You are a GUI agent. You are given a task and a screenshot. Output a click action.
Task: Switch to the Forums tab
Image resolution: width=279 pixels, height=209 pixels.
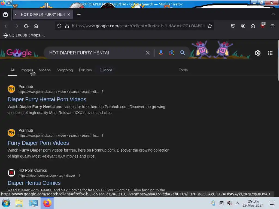85,70
